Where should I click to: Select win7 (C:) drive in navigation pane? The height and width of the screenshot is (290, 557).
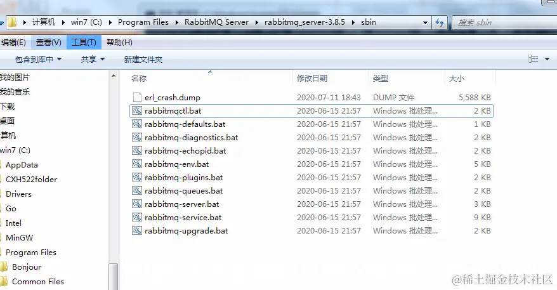15,150
